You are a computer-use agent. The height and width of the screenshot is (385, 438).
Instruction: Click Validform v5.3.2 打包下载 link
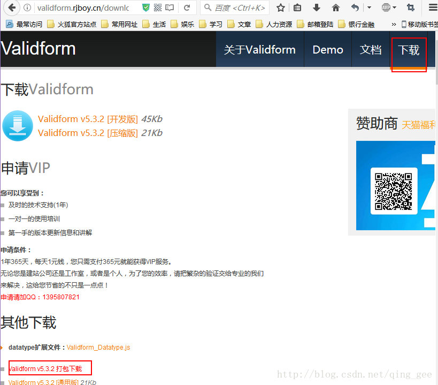pos(45,368)
